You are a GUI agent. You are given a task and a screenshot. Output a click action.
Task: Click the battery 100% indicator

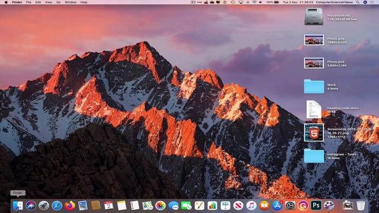[272, 2]
